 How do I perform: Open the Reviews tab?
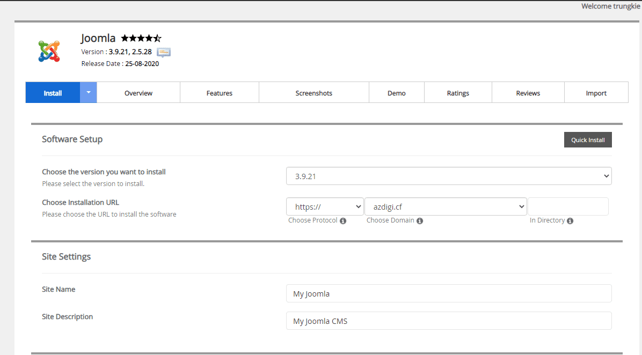tap(528, 93)
